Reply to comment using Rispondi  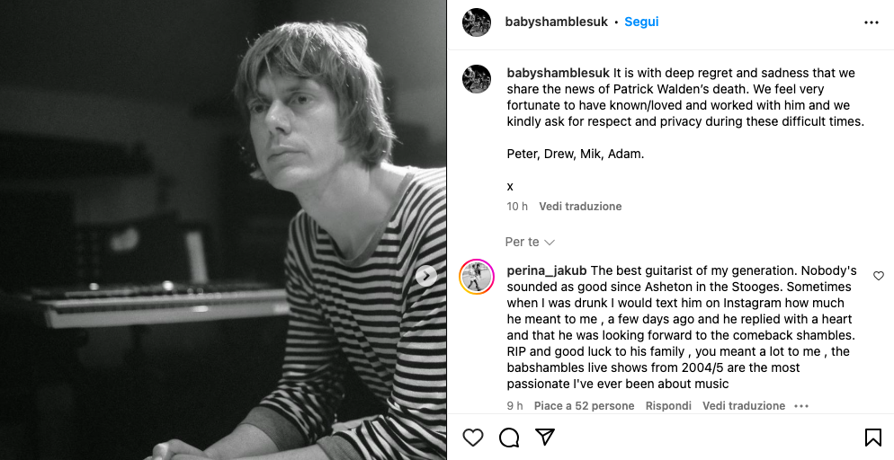tap(668, 406)
